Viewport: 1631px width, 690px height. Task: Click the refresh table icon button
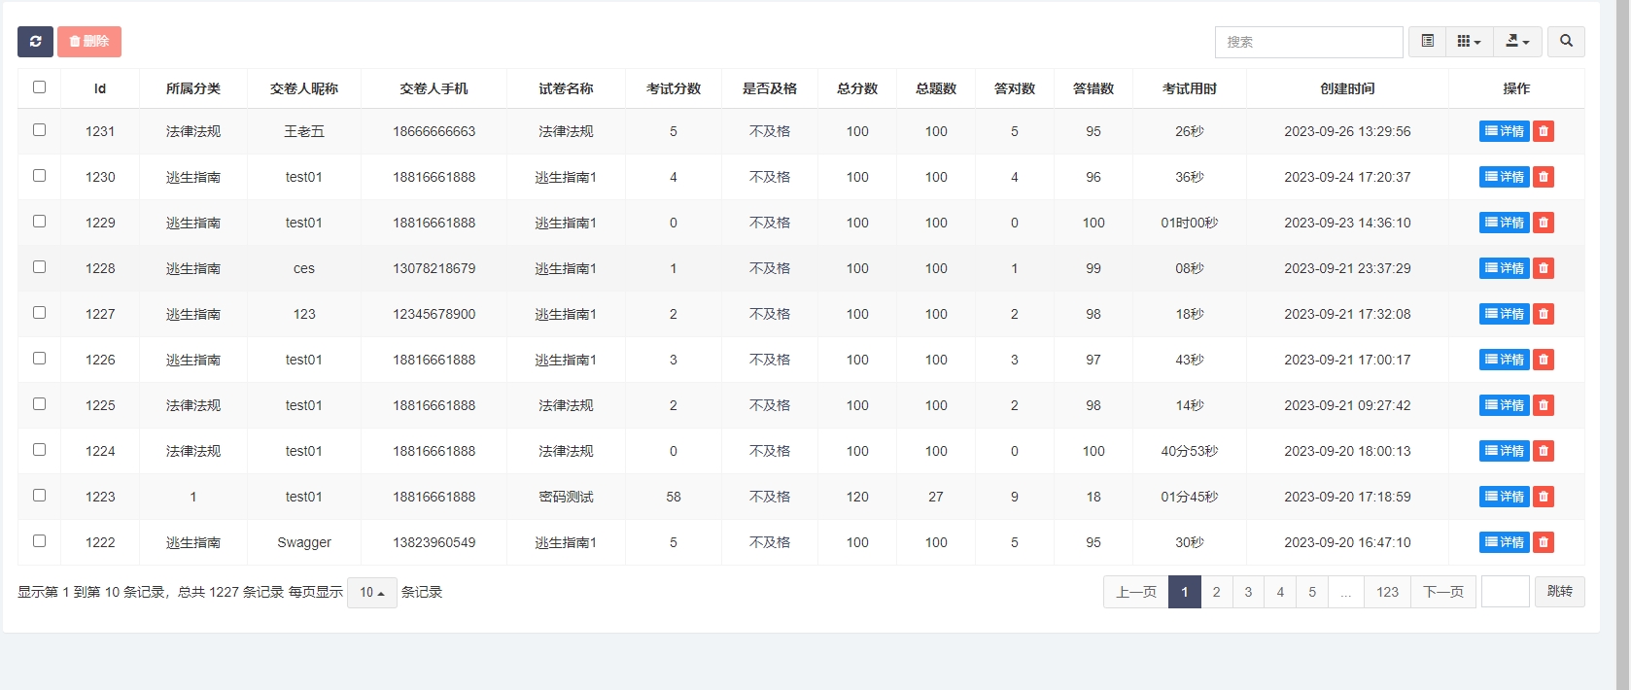[35, 42]
